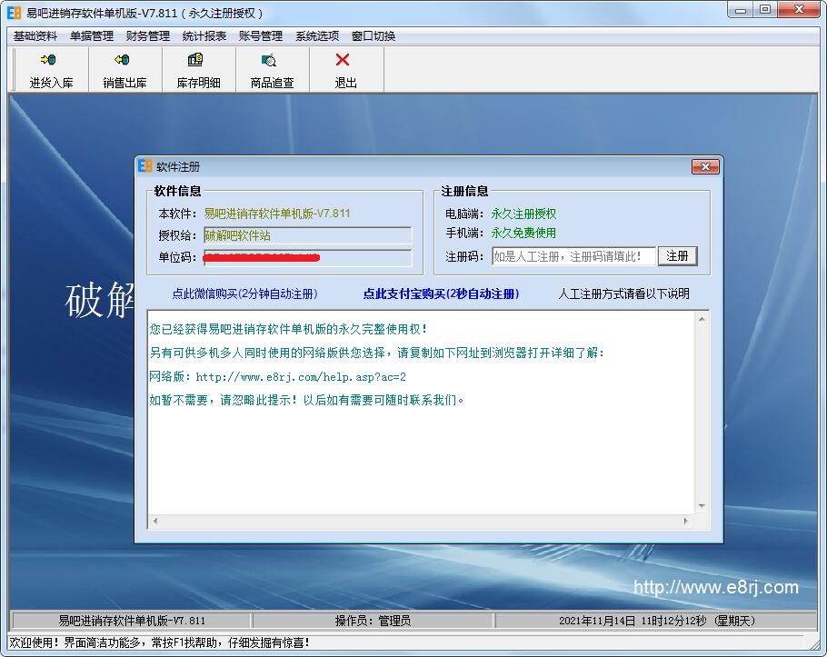Click the 点此微信购买 WeChat purchase link
The width and height of the screenshot is (827, 657).
(244, 294)
